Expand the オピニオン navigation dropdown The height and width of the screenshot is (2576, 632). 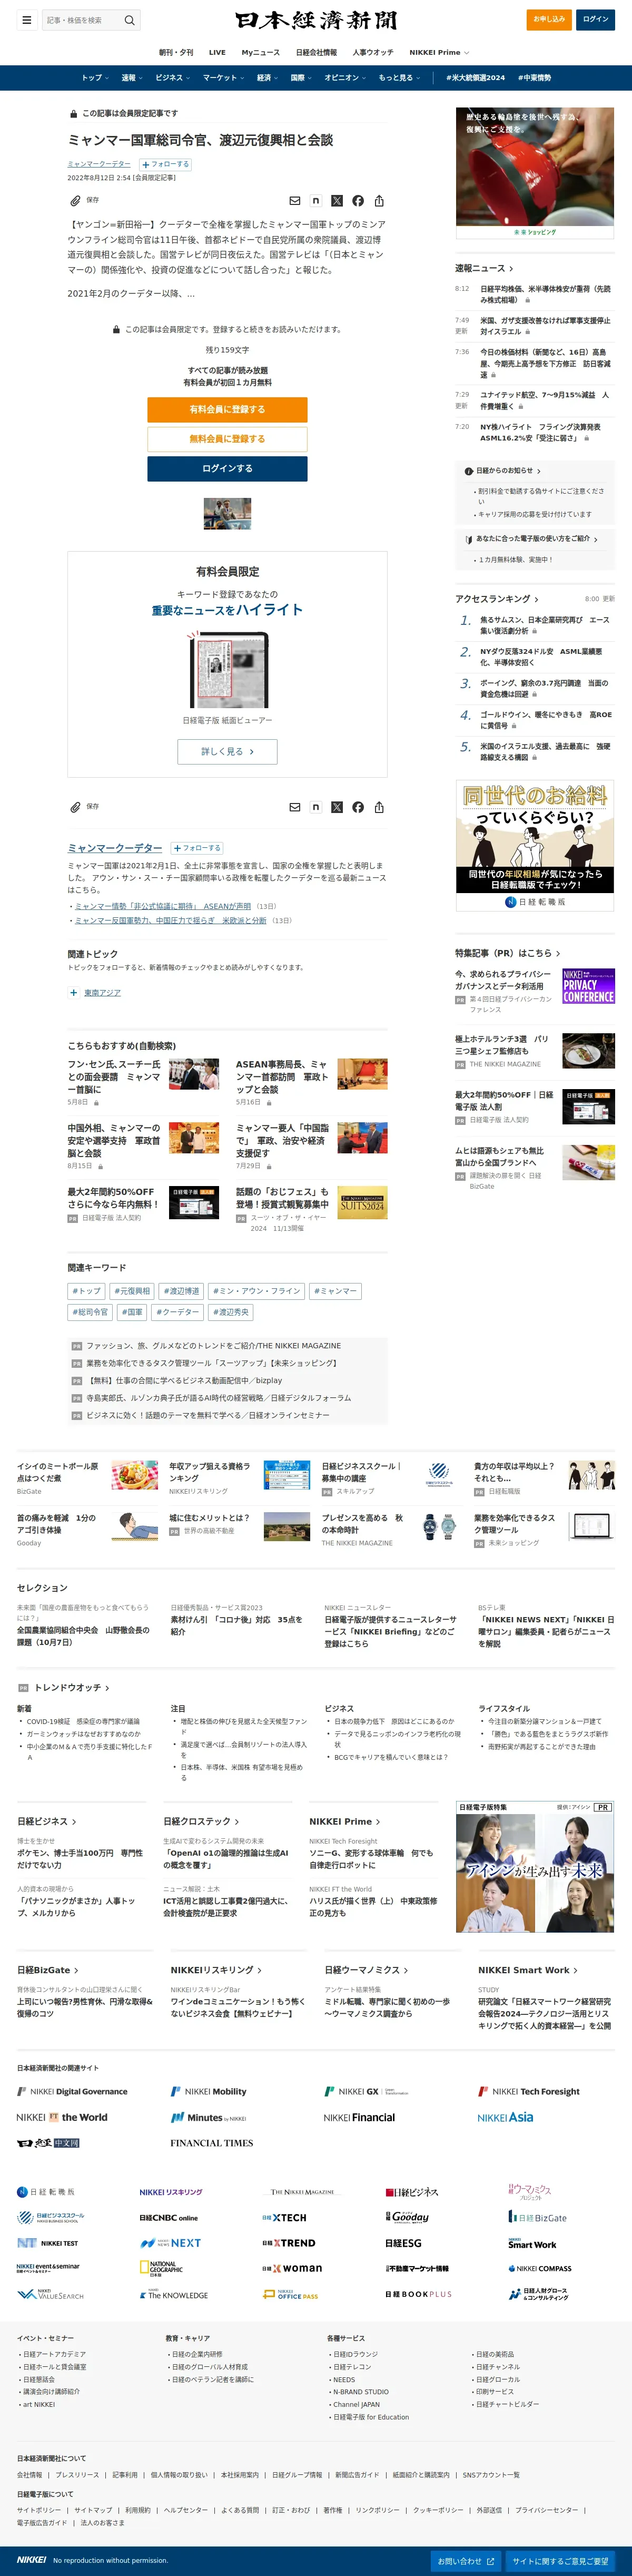(x=345, y=78)
